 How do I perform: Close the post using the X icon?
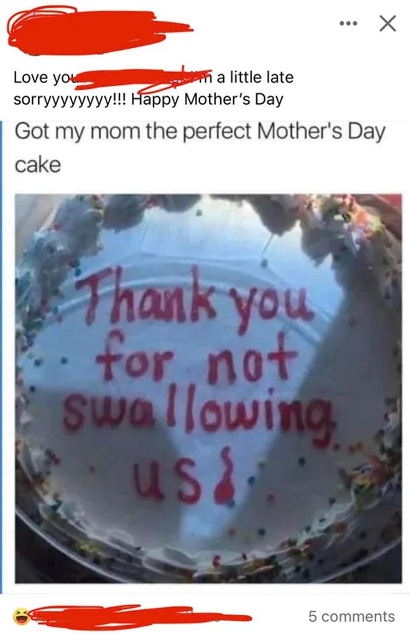[387, 23]
